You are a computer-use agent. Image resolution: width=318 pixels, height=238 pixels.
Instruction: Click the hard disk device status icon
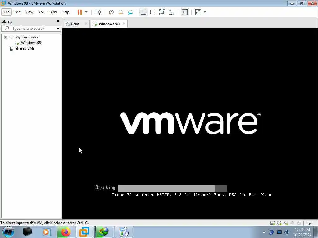click(x=273, y=223)
